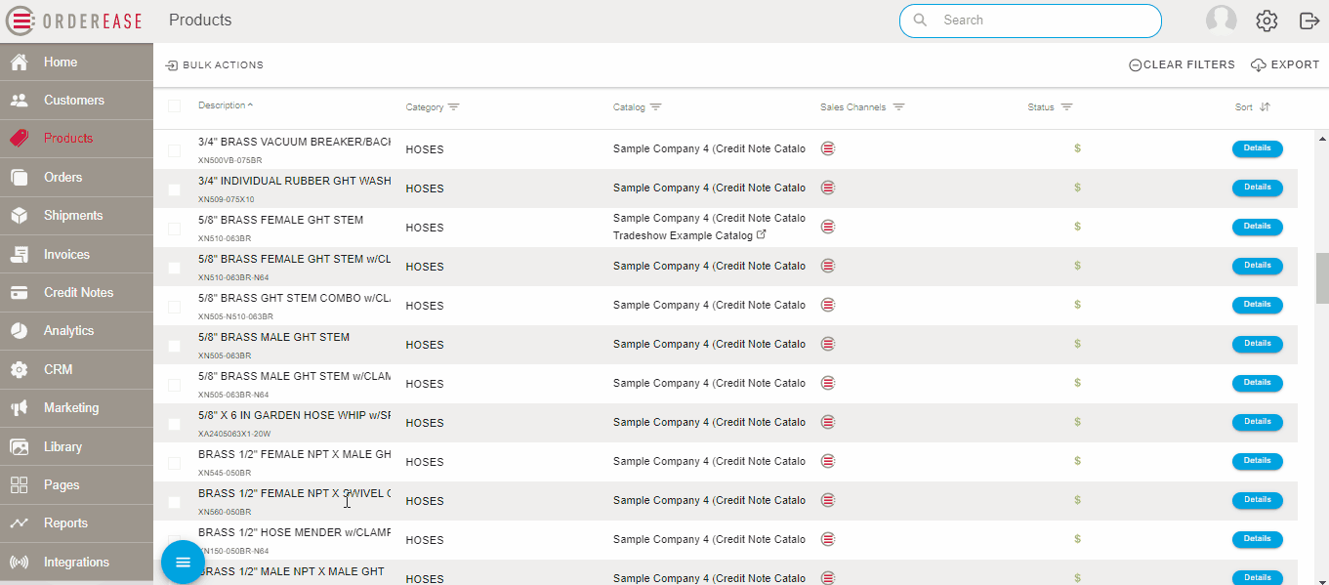This screenshot has height=585, width=1329.
Task: Open Details for 5/8" BRASS GHT STEM COMBO
Action: pyautogui.click(x=1257, y=305)
